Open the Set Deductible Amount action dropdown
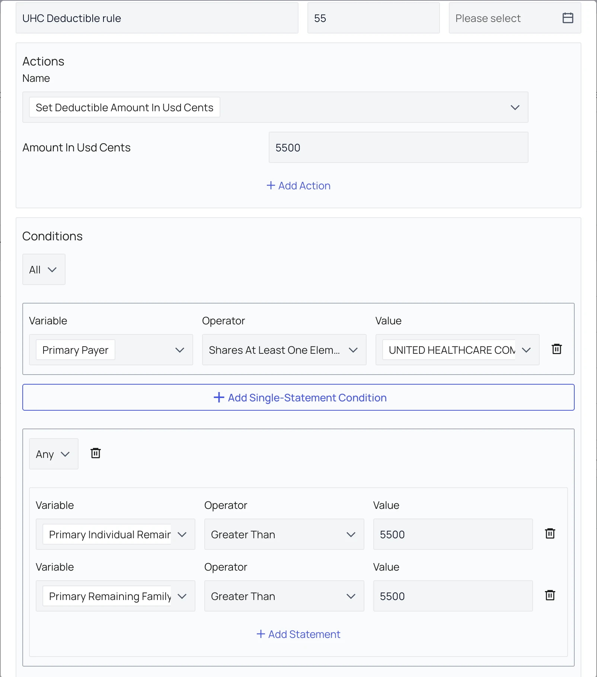Viewport: 597px width, 677px height. click(275, 107)
